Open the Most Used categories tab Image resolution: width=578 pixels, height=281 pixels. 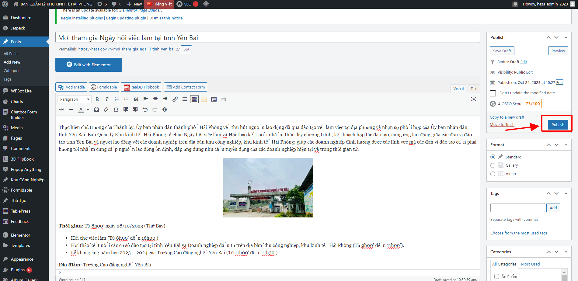tap(530, 264)
